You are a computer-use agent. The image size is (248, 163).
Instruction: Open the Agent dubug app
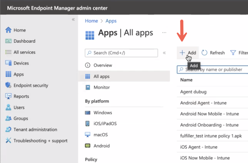[x=193, y=92]
